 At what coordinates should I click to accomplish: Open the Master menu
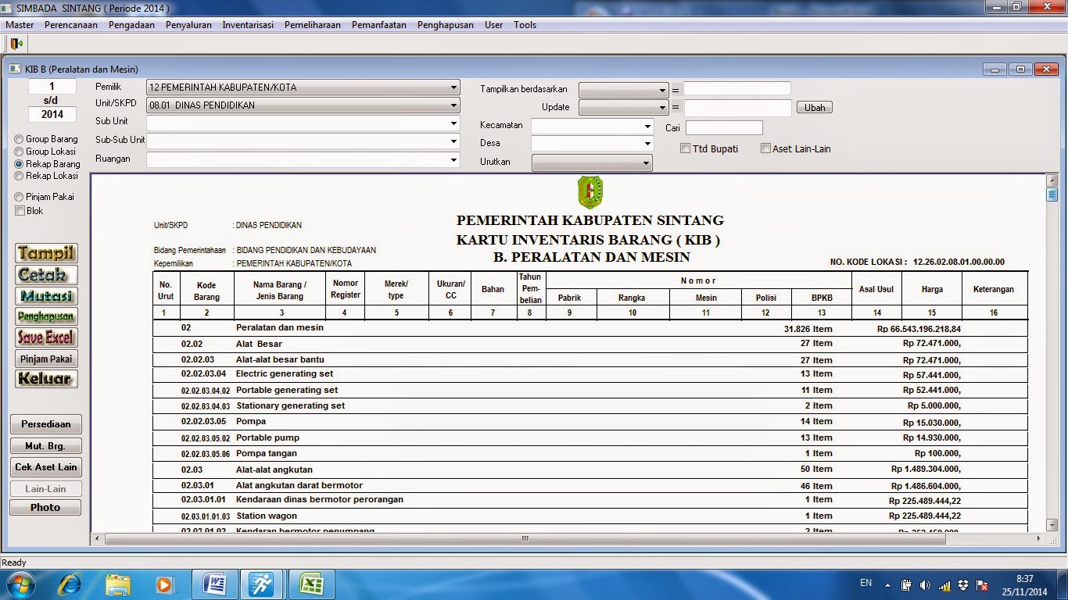click(20, 25)
